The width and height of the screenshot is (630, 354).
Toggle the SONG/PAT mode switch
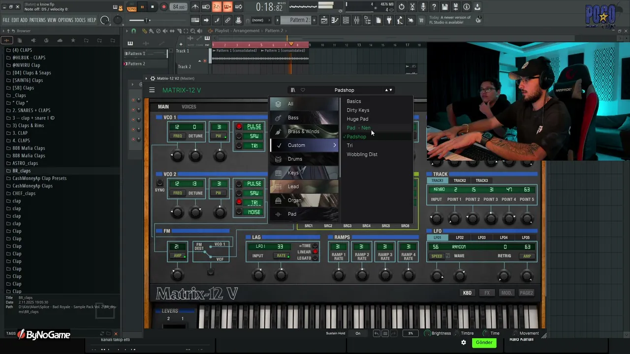coord(131,7)
